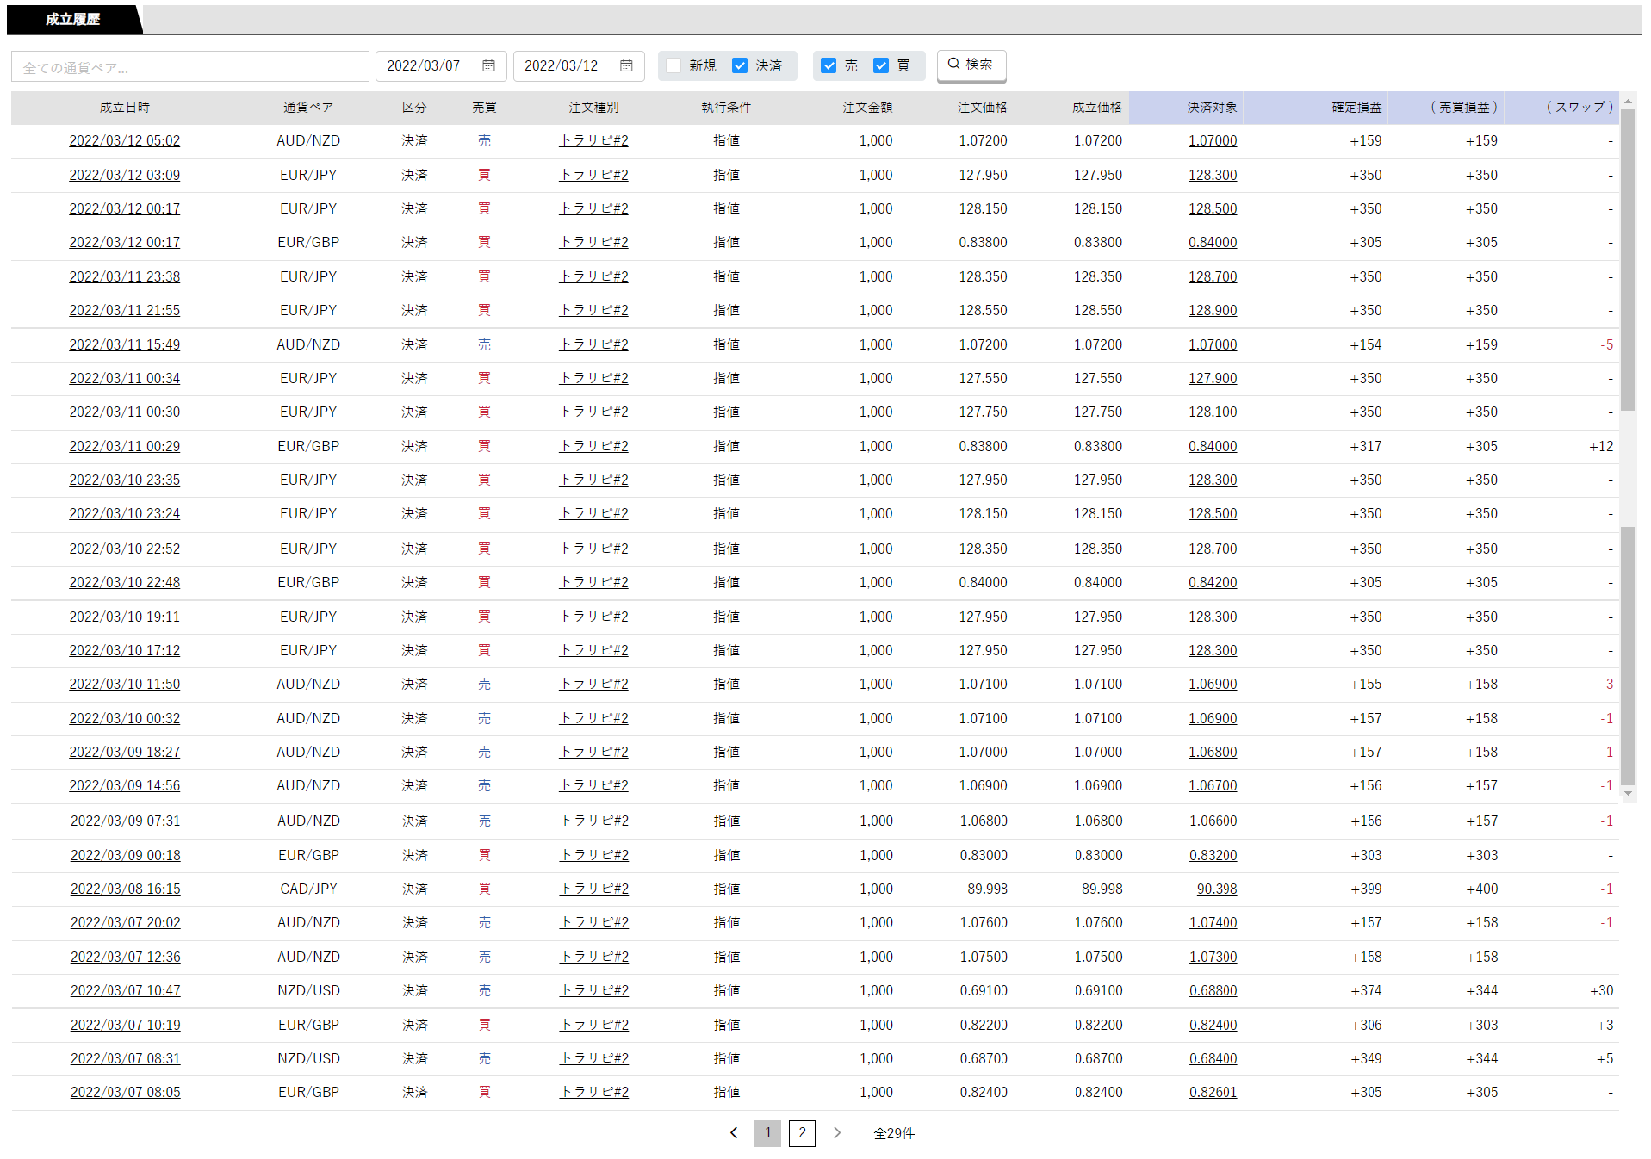Click the scrollbar down arrow
1651x1159 pixels.
pos(1628,794)
